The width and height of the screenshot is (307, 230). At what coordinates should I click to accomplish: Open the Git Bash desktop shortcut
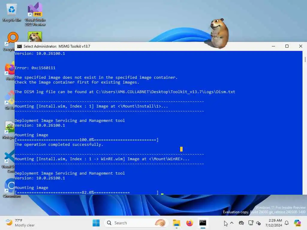(x=10, y=100)
